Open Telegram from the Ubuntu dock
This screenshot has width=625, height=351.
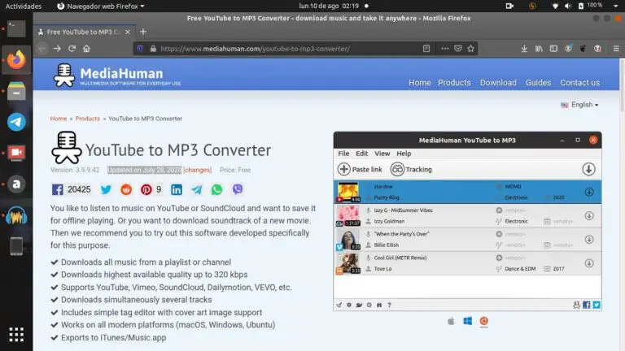16,122
